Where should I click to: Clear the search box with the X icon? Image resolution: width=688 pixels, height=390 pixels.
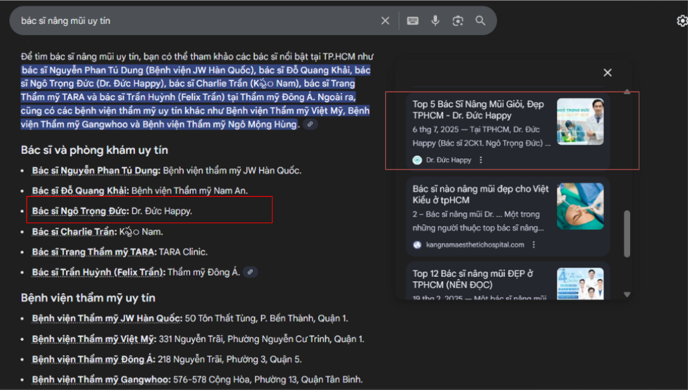(385, 21)
